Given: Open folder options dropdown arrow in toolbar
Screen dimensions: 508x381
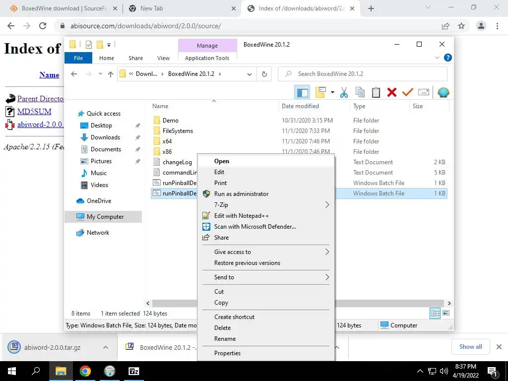Looking at the screenshot, I should coord(332,92).
